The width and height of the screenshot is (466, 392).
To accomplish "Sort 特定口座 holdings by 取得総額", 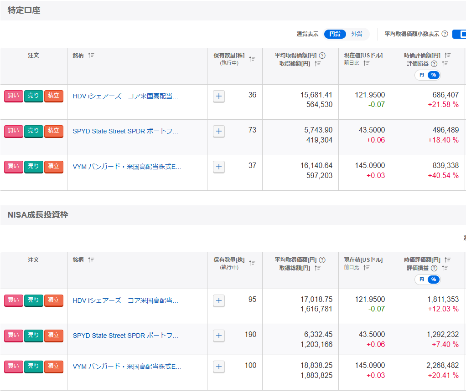I will [318, 64].
